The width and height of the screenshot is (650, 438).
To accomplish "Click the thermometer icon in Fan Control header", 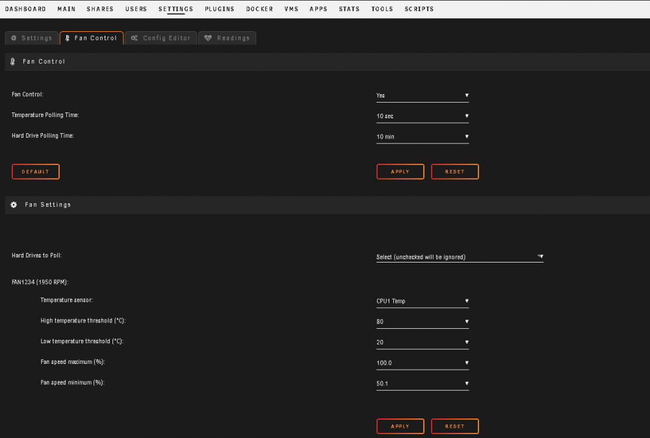I will 13,61.
